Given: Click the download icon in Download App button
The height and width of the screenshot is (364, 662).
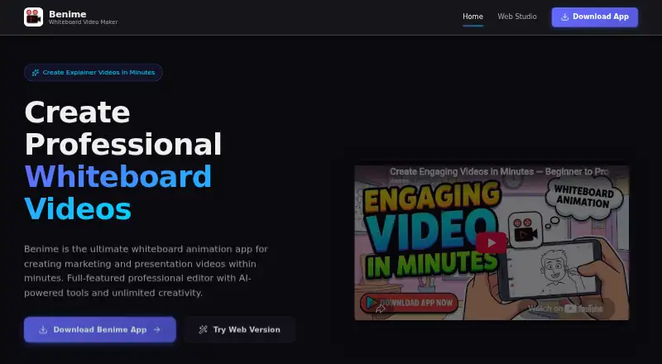Looking at the screenshot, I should (564, 17).
